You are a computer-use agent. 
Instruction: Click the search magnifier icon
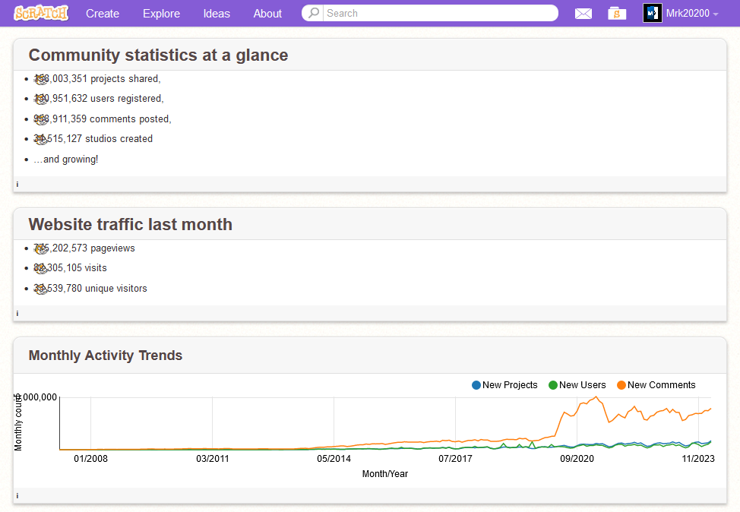pyautogui.click(x=311, y=13)
